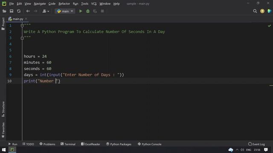Click on 'hours = 24' code line

tap(35, 57)
